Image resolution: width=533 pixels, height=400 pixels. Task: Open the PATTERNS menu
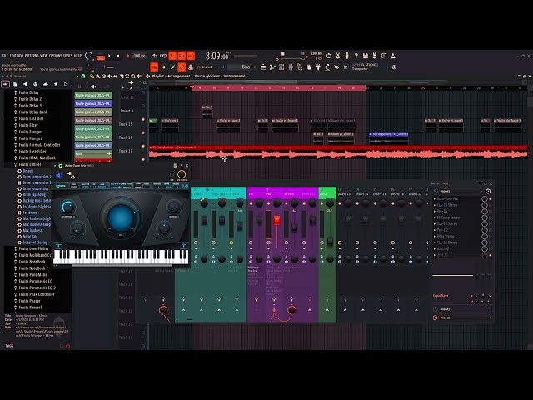click(32, 56)
